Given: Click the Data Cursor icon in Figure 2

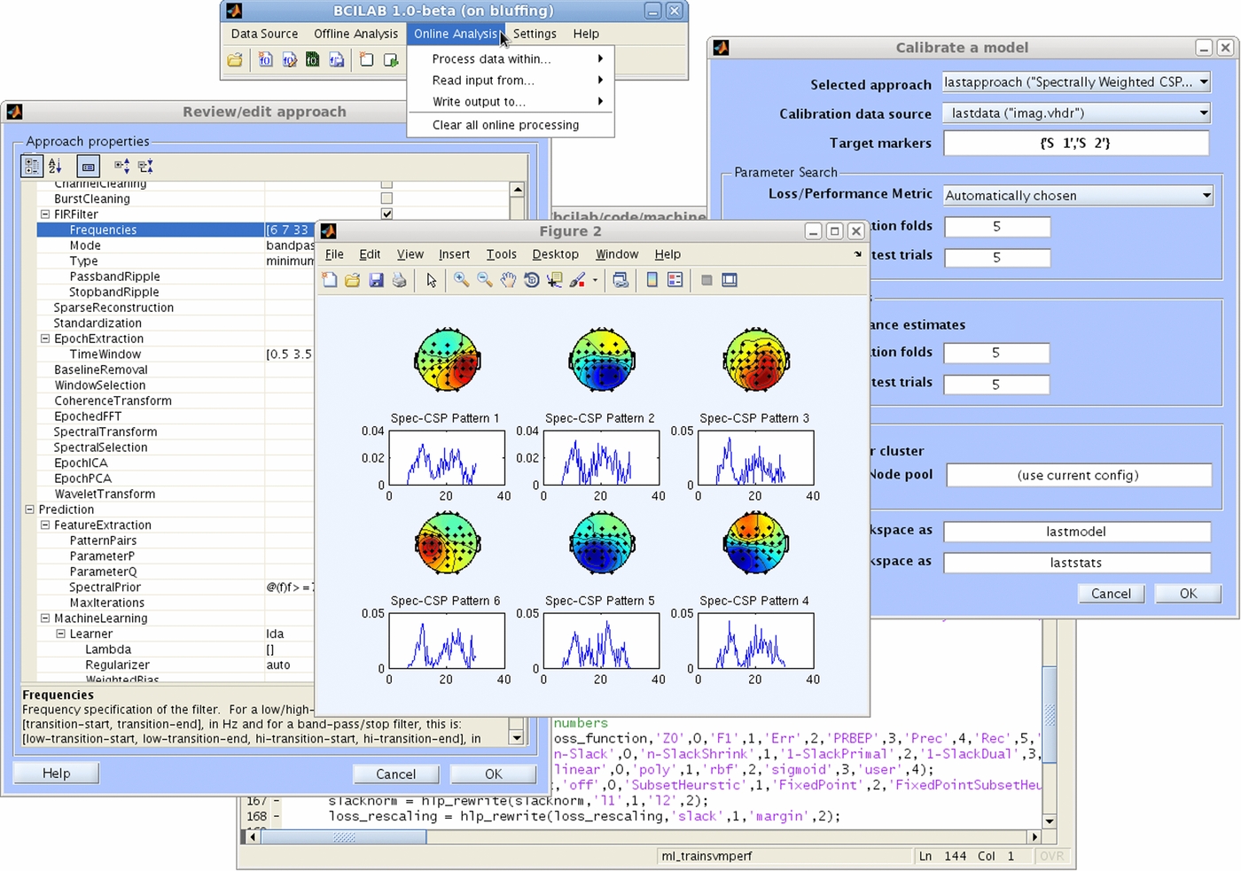Looking at the screenshot, I should (x=555, y=280).
